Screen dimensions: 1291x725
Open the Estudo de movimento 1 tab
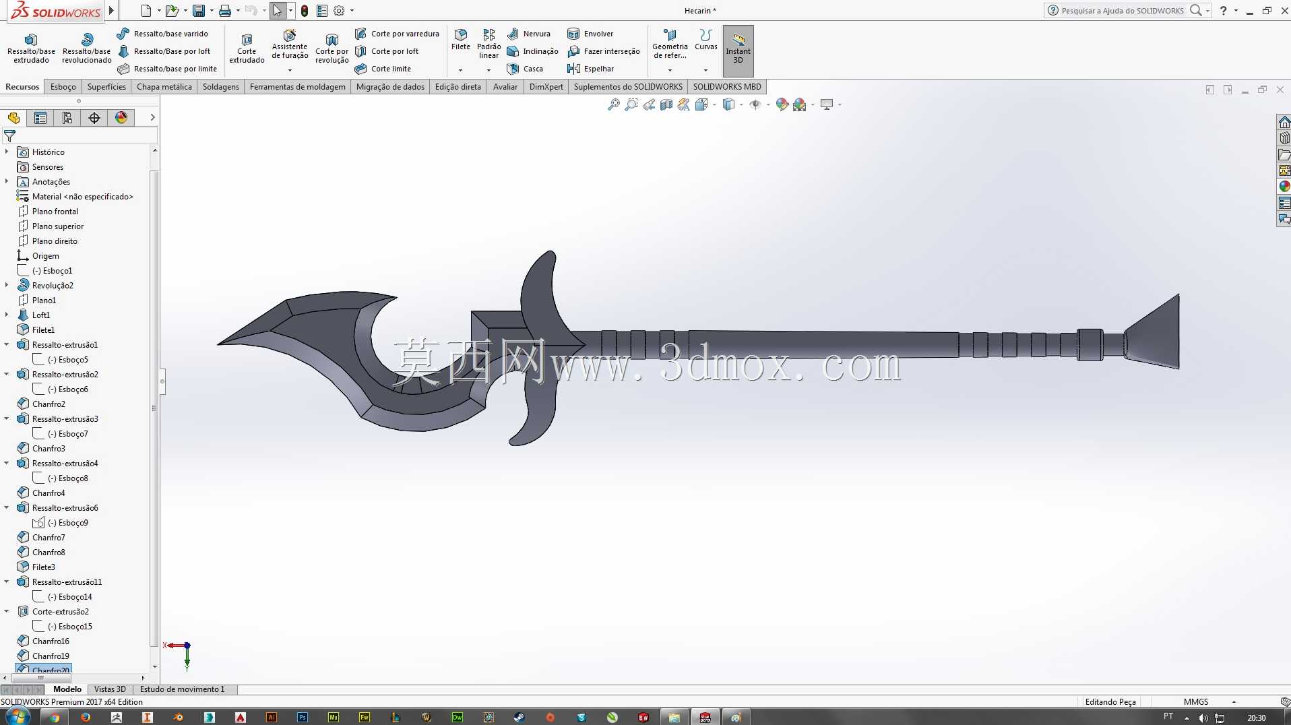pos(183,689)
